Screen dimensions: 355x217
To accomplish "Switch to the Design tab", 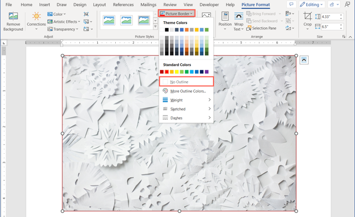I will point(80,4).
